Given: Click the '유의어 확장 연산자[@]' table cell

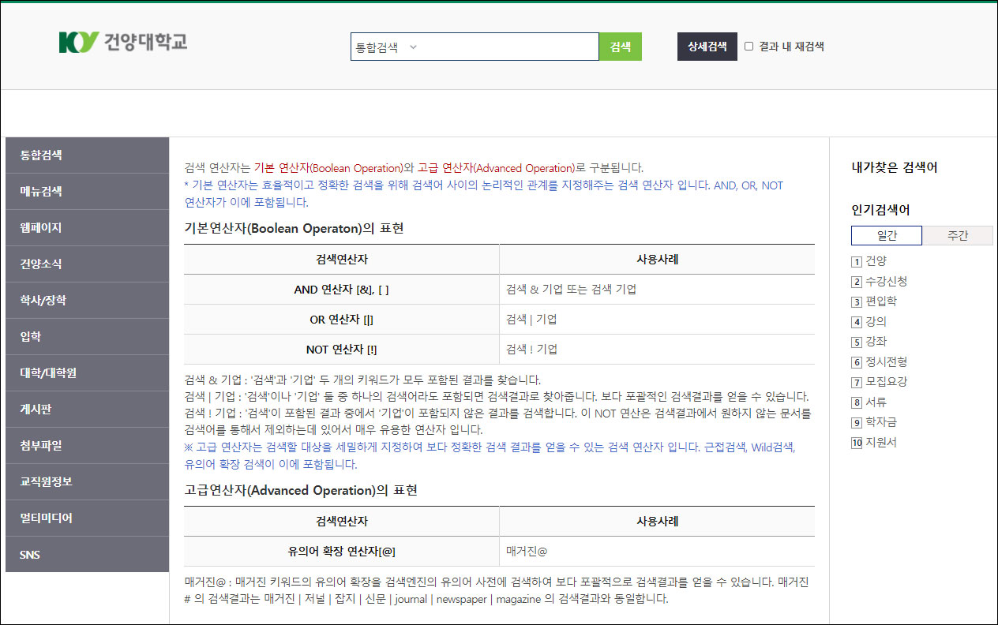Looking at the screenshot, I should (341, 552).
